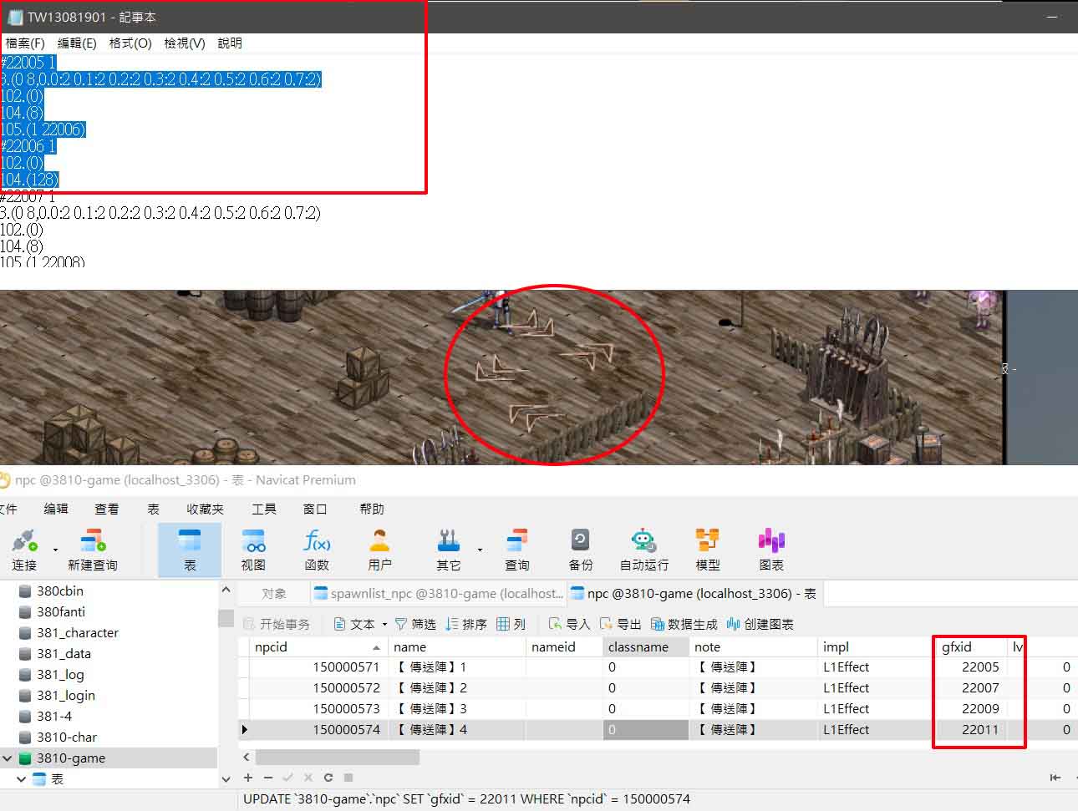Click npcid cell 150000572

(319, 687)
